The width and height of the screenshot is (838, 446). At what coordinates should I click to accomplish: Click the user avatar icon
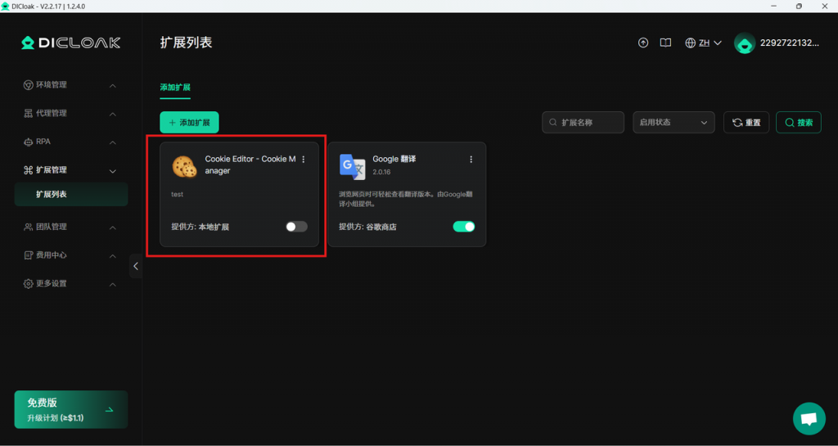click(x=744, y=43)
